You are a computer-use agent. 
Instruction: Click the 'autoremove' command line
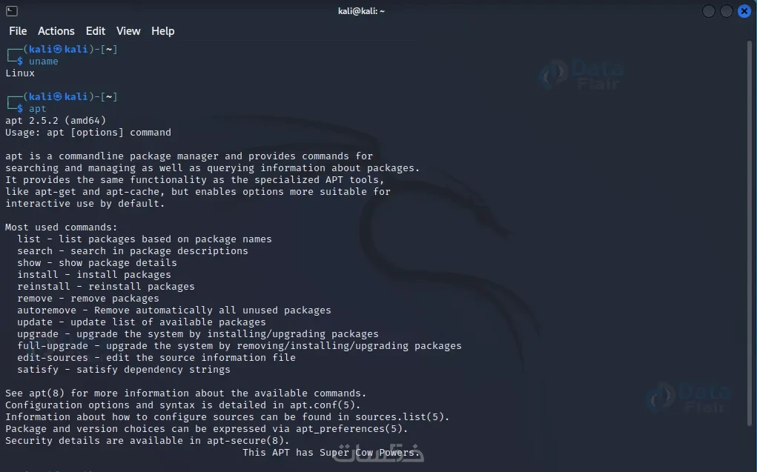(x=174, y=310)
